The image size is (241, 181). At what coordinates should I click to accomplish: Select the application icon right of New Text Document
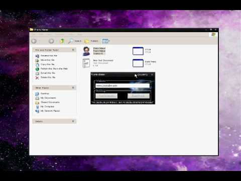[x=138, y=63]
